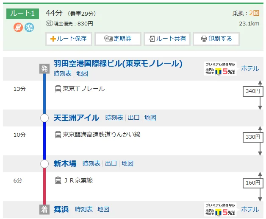The image size is (266, 219).
Task: Open 地図 for 羽田空港国際線ビル
Action: (x=82, y=73)
